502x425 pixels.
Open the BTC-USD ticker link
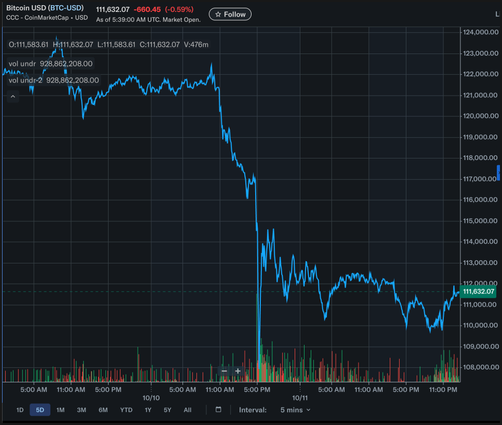67,8
